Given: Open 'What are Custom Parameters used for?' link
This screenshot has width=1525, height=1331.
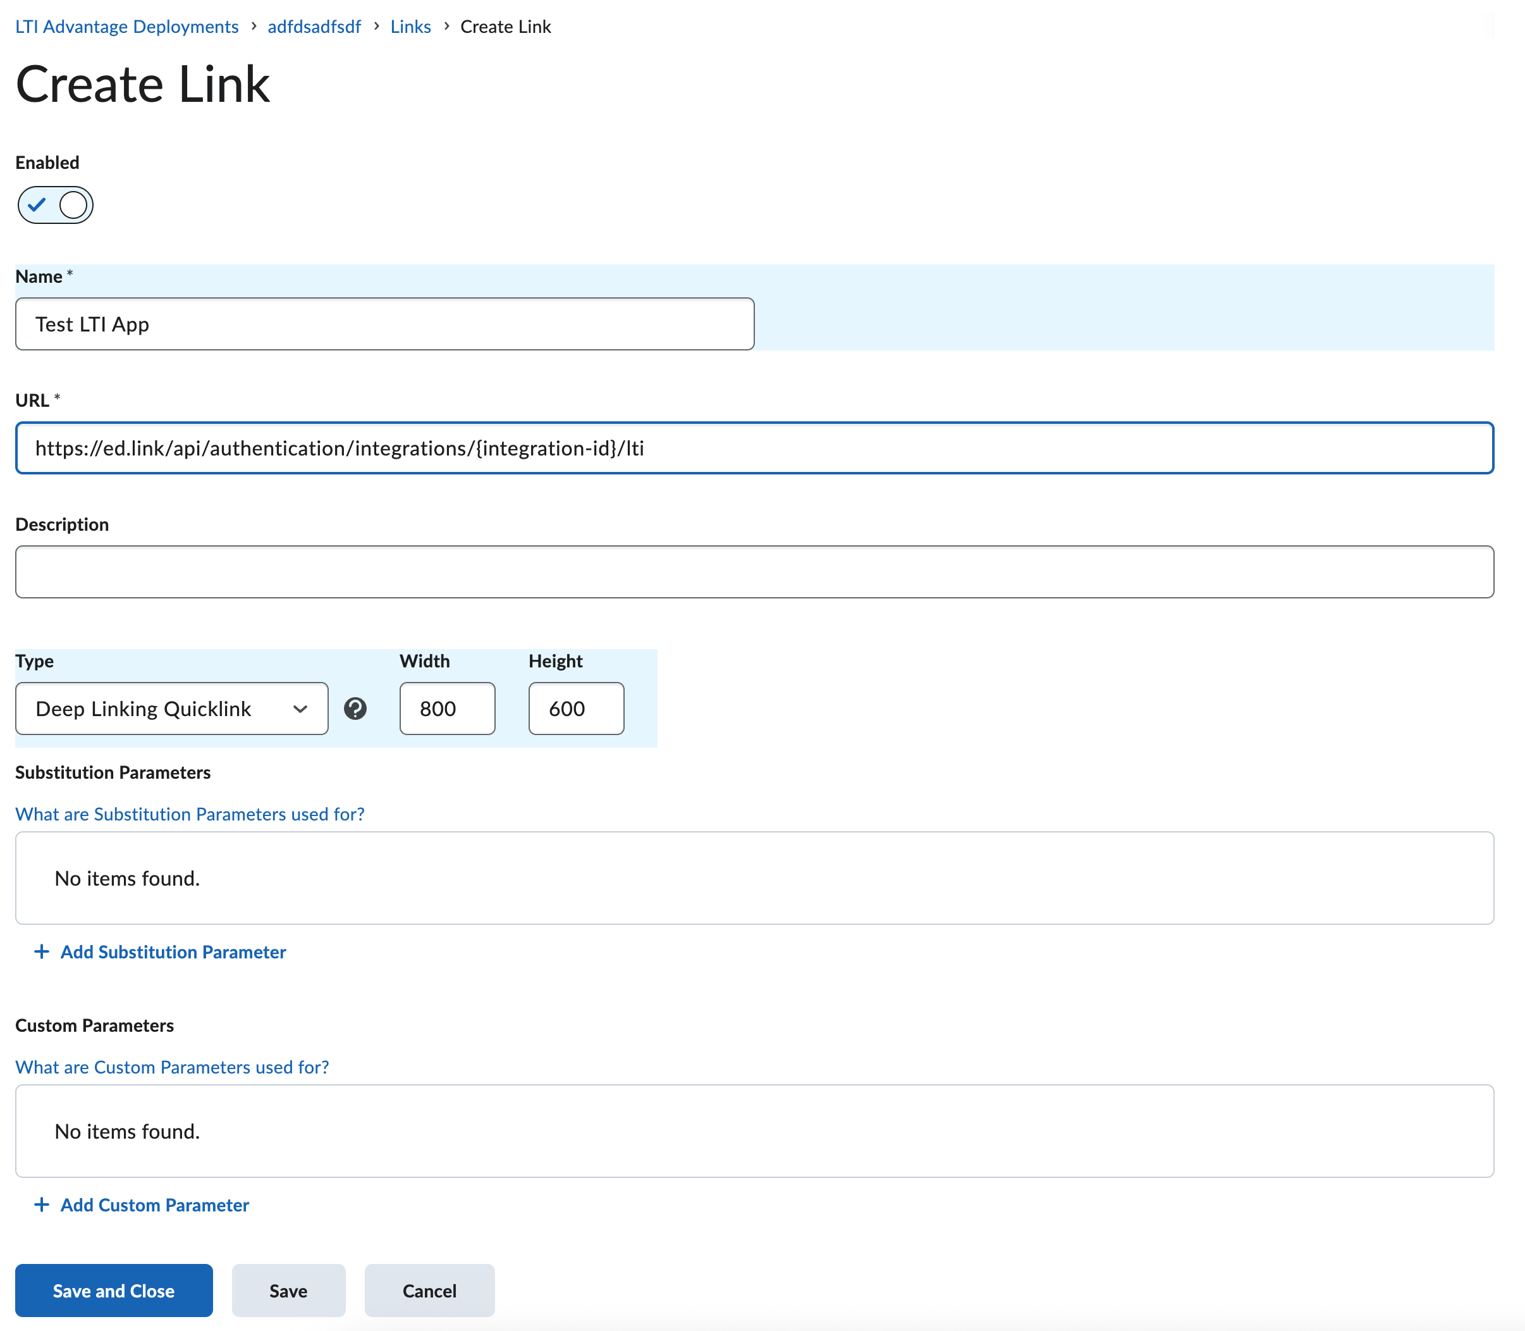Looking at the screenshot, I should tap(172, 1067).
